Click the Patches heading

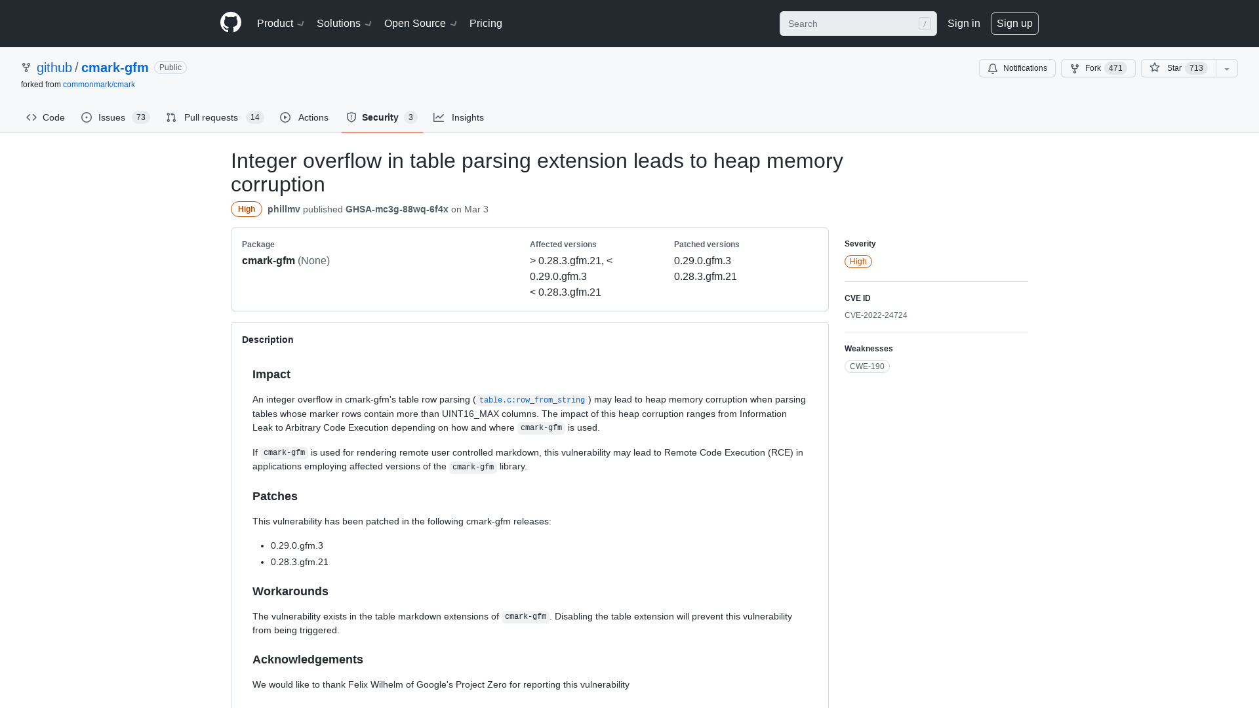point(275,496)
